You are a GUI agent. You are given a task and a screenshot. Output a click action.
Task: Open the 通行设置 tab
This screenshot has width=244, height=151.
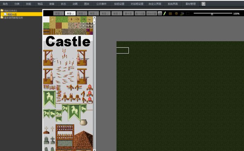coord(140,13)
